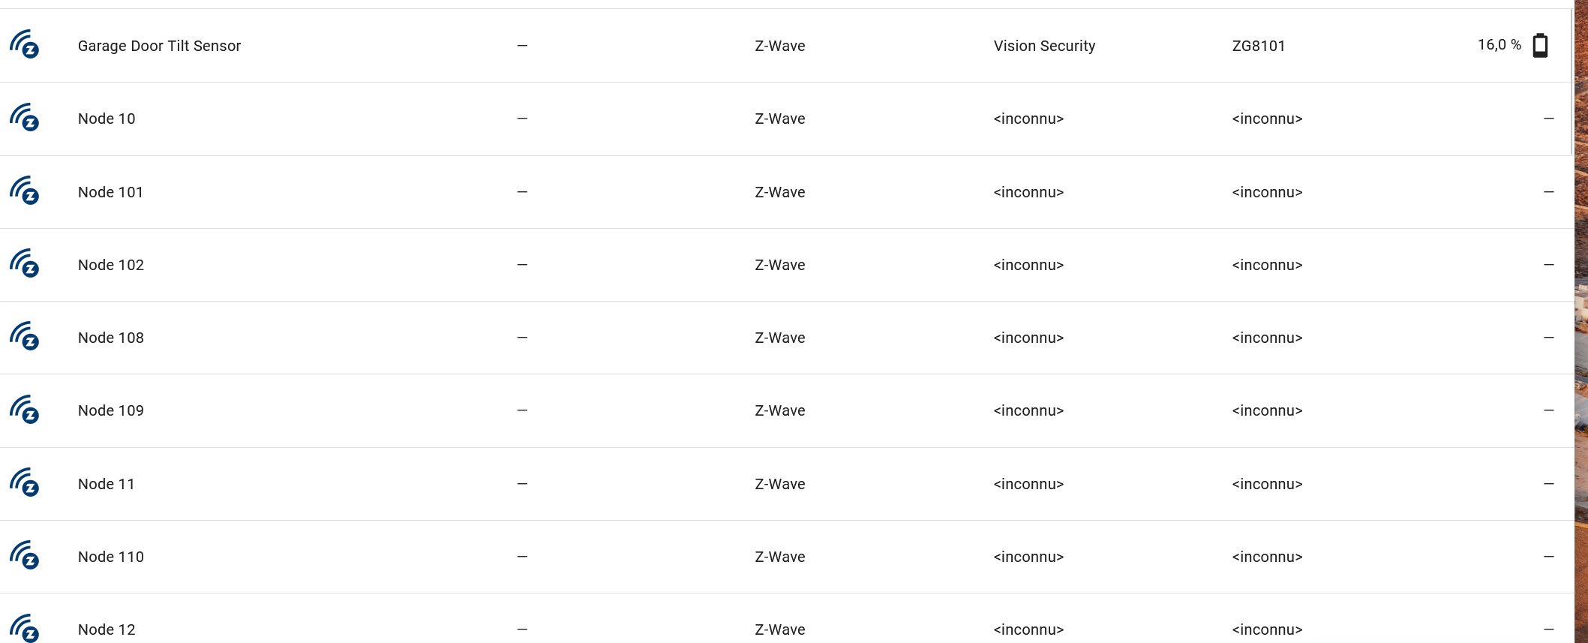This screenshot has height=643, width=1588.
Task: Click the Z-Wave icon beside Node 102
Action: [25, 263]
